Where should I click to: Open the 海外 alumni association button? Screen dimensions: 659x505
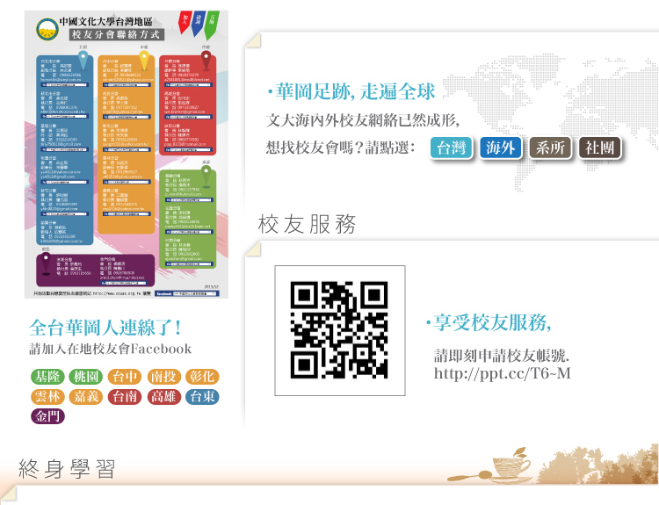(501, 148)
